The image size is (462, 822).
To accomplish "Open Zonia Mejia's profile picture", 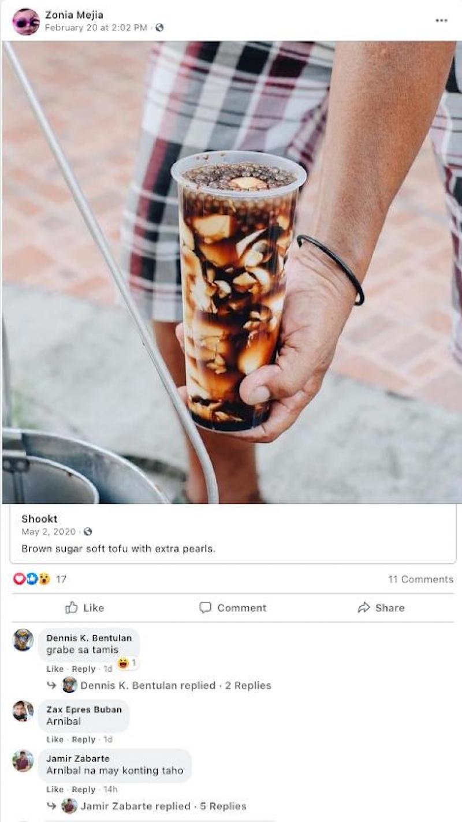I will coord(25,21).
